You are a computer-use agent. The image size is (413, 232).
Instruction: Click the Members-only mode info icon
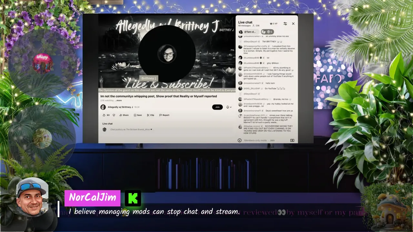click(x=239, y=140)
